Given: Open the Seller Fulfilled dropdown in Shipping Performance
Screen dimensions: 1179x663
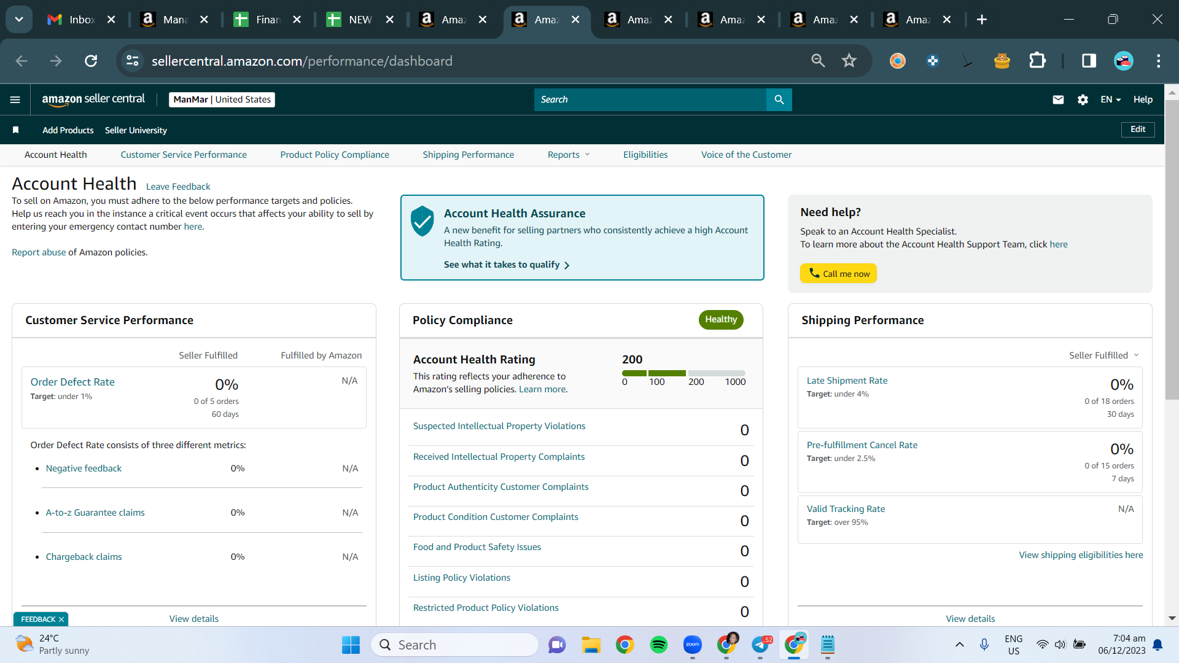Looking at the screenshot, I should click(x=1104, y=355).
